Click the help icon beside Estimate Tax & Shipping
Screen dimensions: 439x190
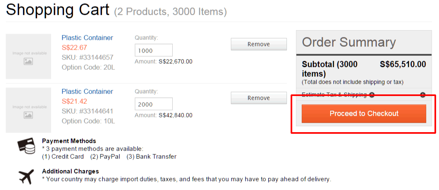point(372,95)
